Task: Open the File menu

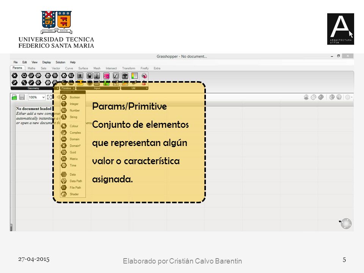Action: point(16,62)
